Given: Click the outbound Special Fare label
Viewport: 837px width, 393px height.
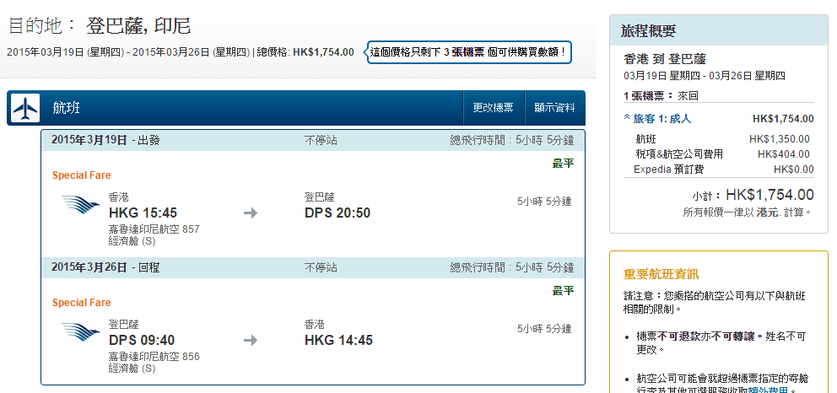Looking at the screenshot, I should [x=82, y=175].
